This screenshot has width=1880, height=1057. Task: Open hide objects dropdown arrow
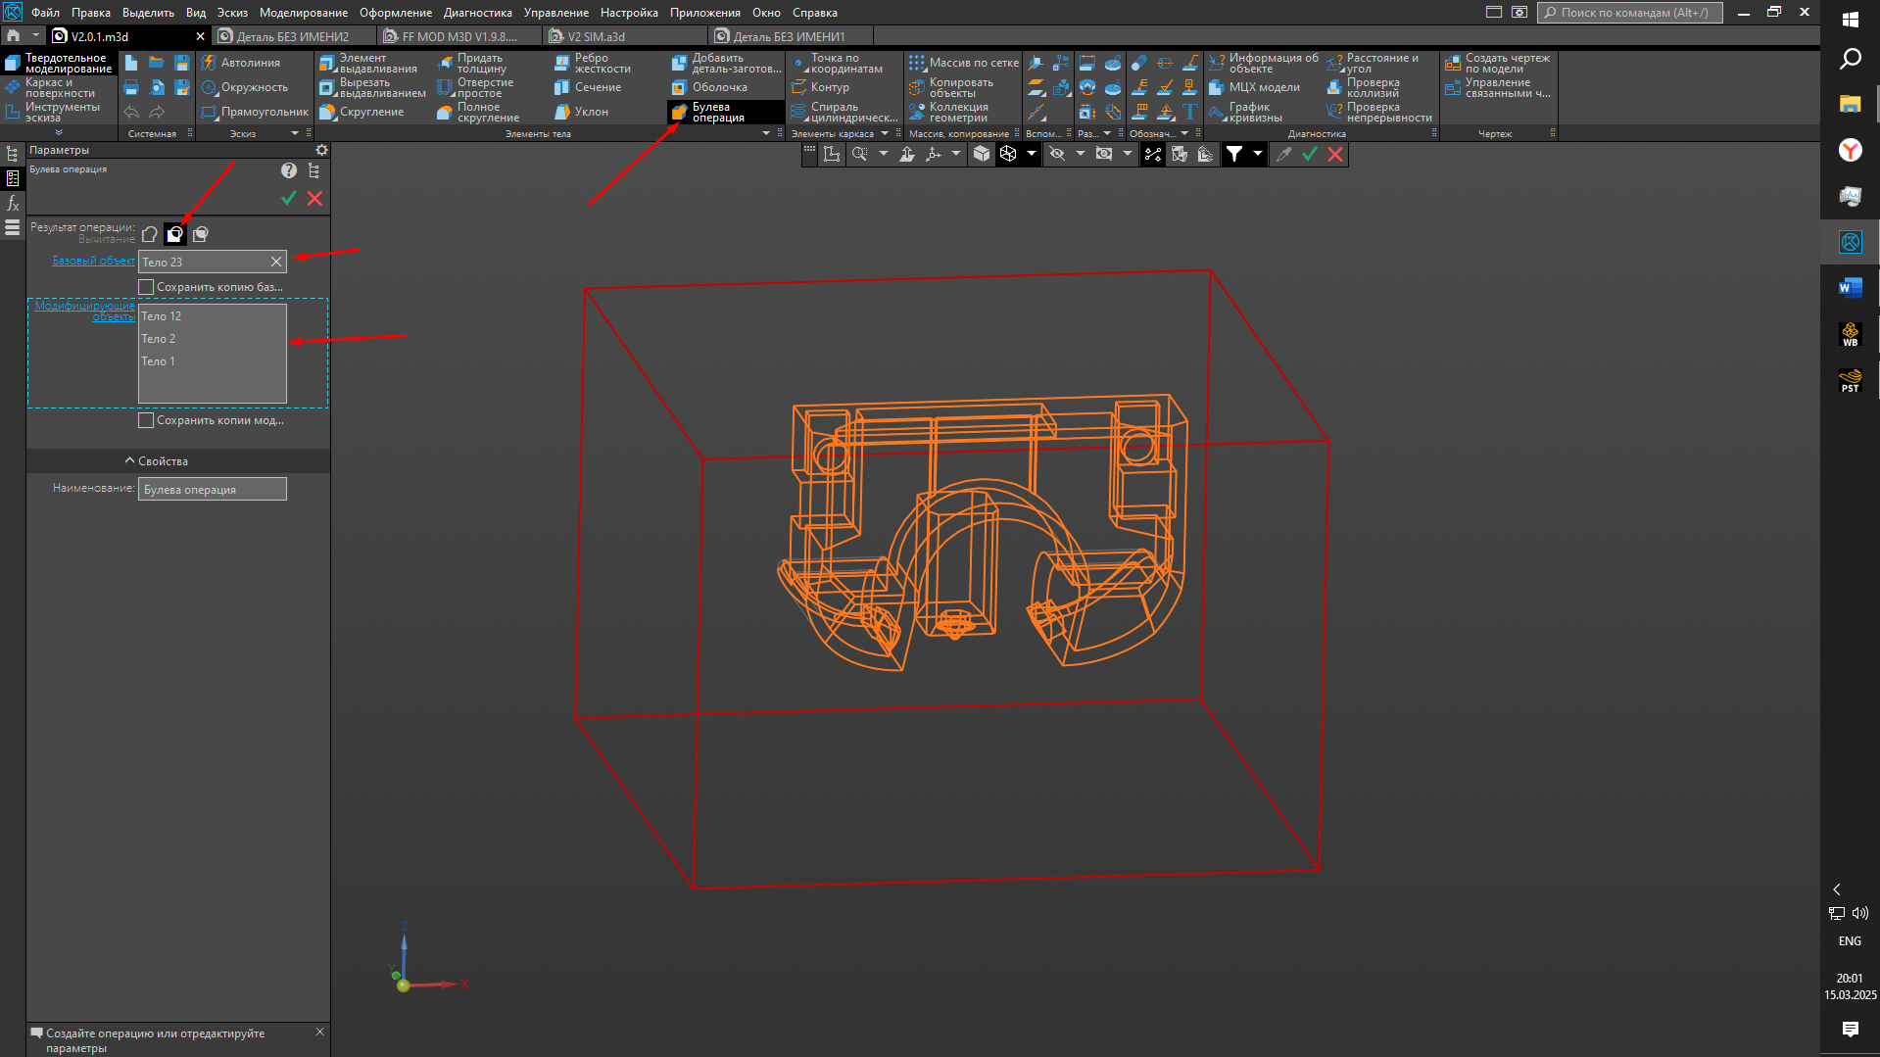pyautogui.click(x=1081, y=154)
